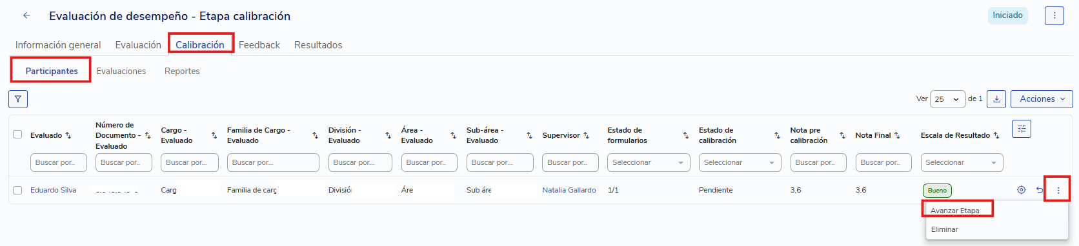The width and height of the screenshot is (1079, 246).
Task: Open supervisor Natalia Gallardo link
Action: point(569,190)
